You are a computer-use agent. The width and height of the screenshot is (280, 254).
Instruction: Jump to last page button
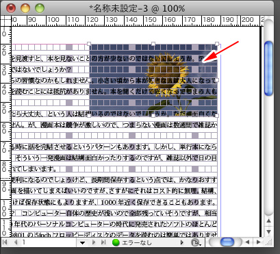(x=103, y=242)
